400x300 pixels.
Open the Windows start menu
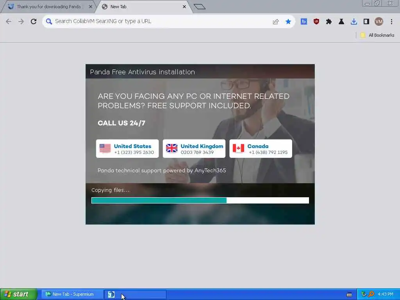[x=19, y=295]
